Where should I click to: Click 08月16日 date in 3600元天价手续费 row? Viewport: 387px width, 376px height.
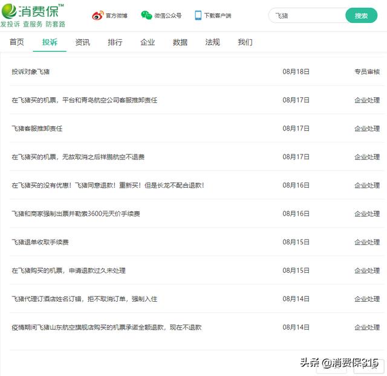point(296,214)
